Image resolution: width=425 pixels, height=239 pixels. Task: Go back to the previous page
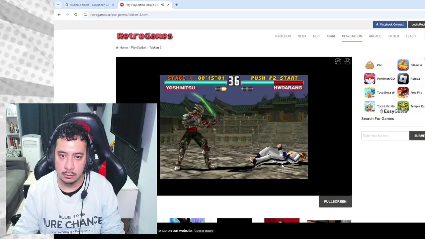(59, 15)
